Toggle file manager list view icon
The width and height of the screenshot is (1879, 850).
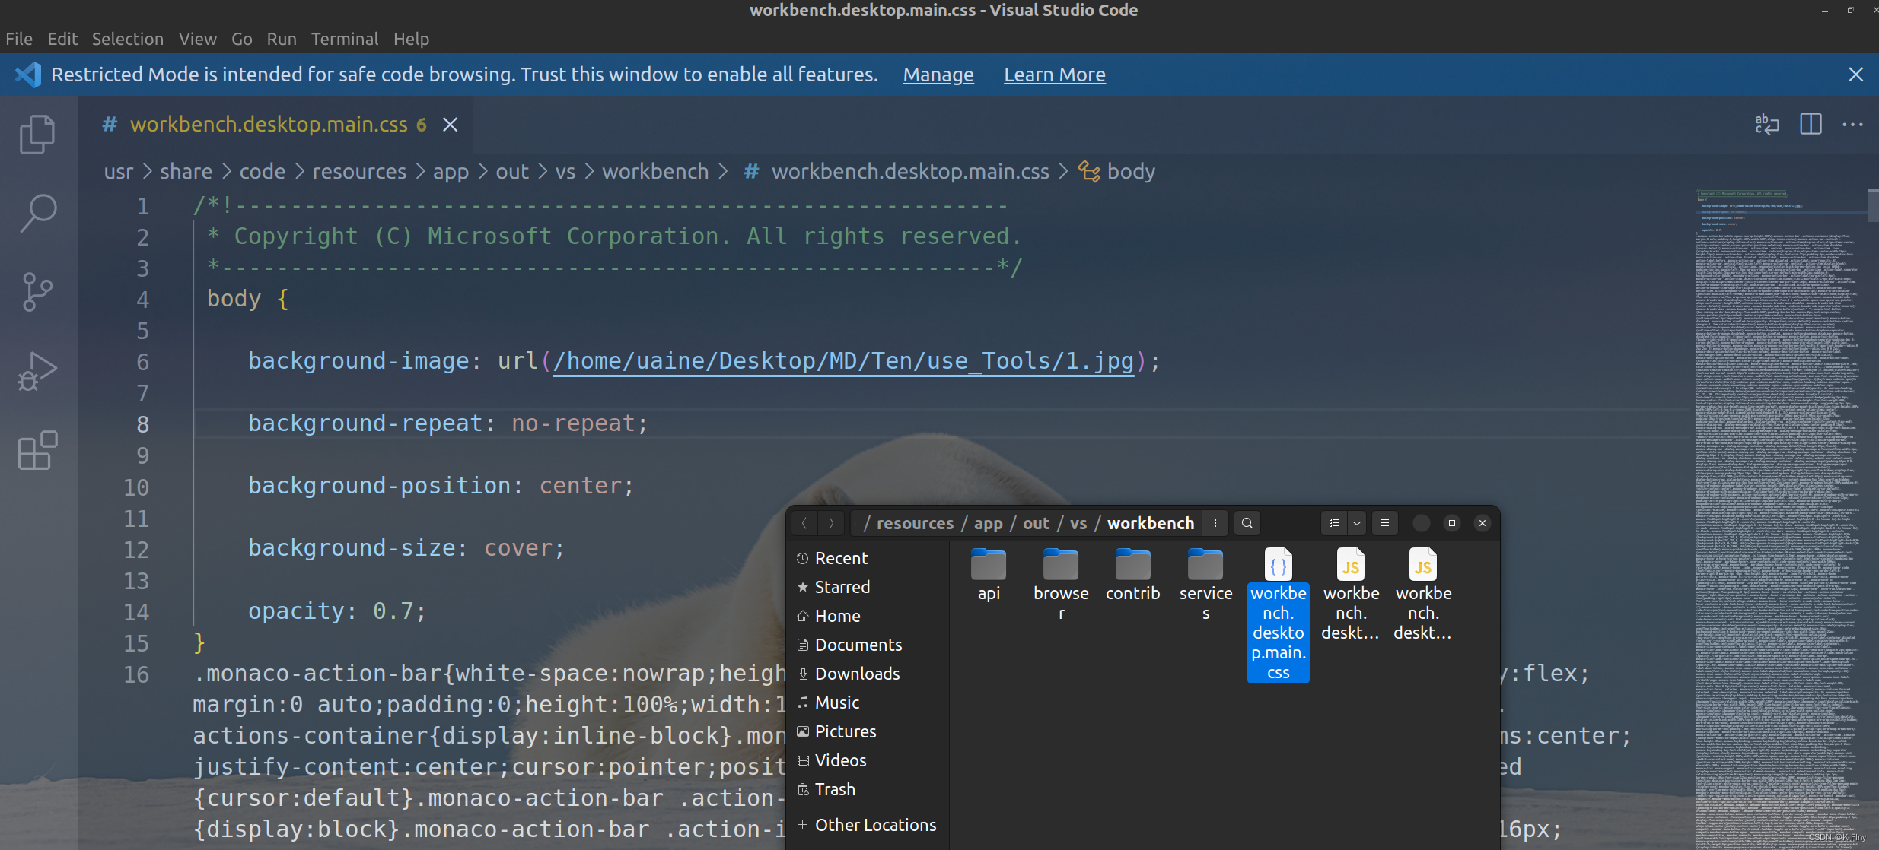point(1333,523)
